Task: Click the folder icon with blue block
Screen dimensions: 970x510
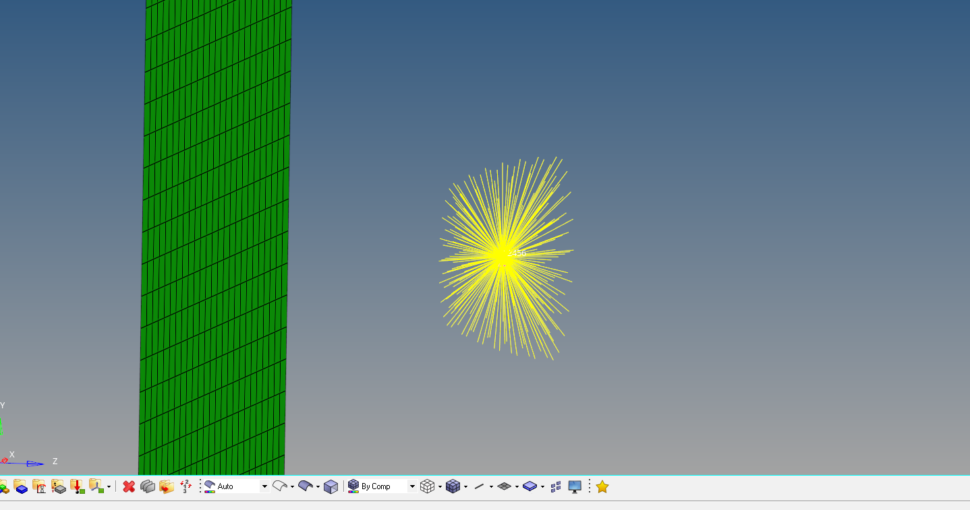Action: (21, 486)
